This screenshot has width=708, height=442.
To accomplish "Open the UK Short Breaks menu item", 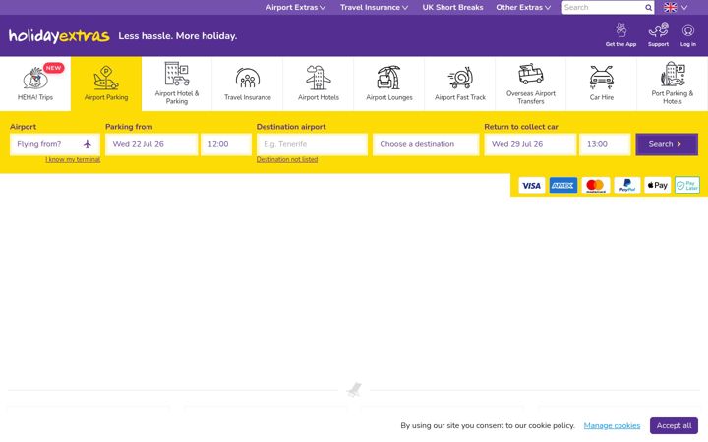I will point(452,7).
